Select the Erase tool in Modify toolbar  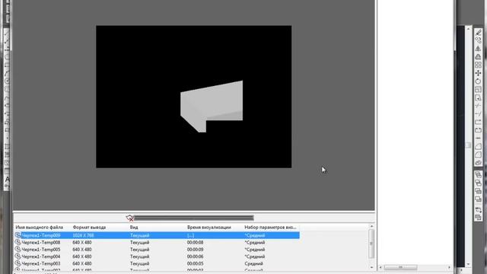point(479,32)
